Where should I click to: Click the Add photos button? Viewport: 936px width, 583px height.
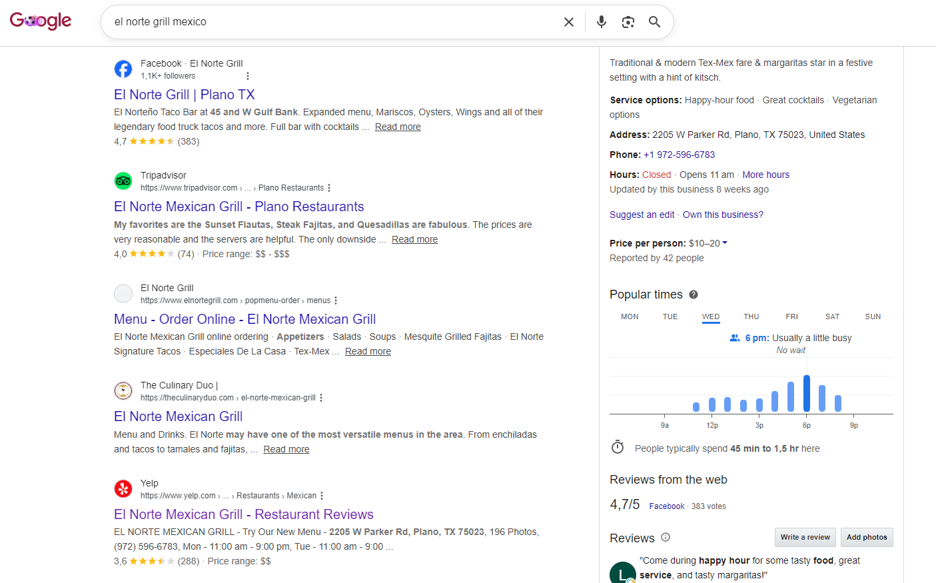click(x=867, y=537)
